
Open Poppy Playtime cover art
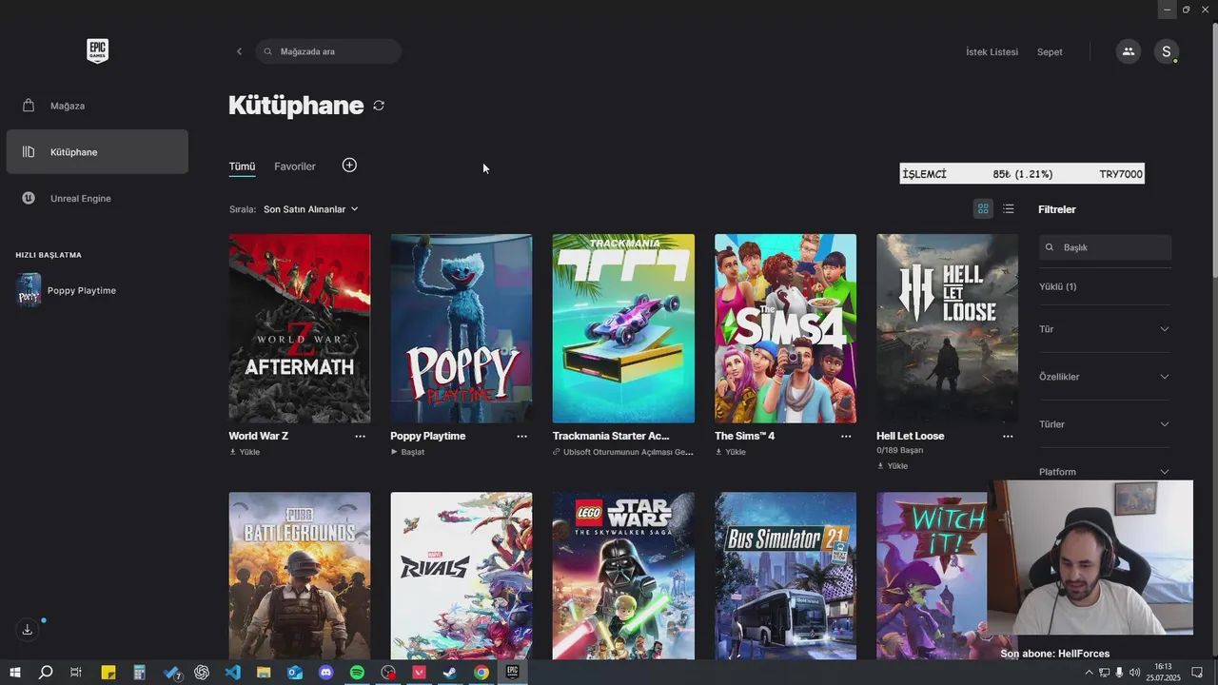point(462,328)
